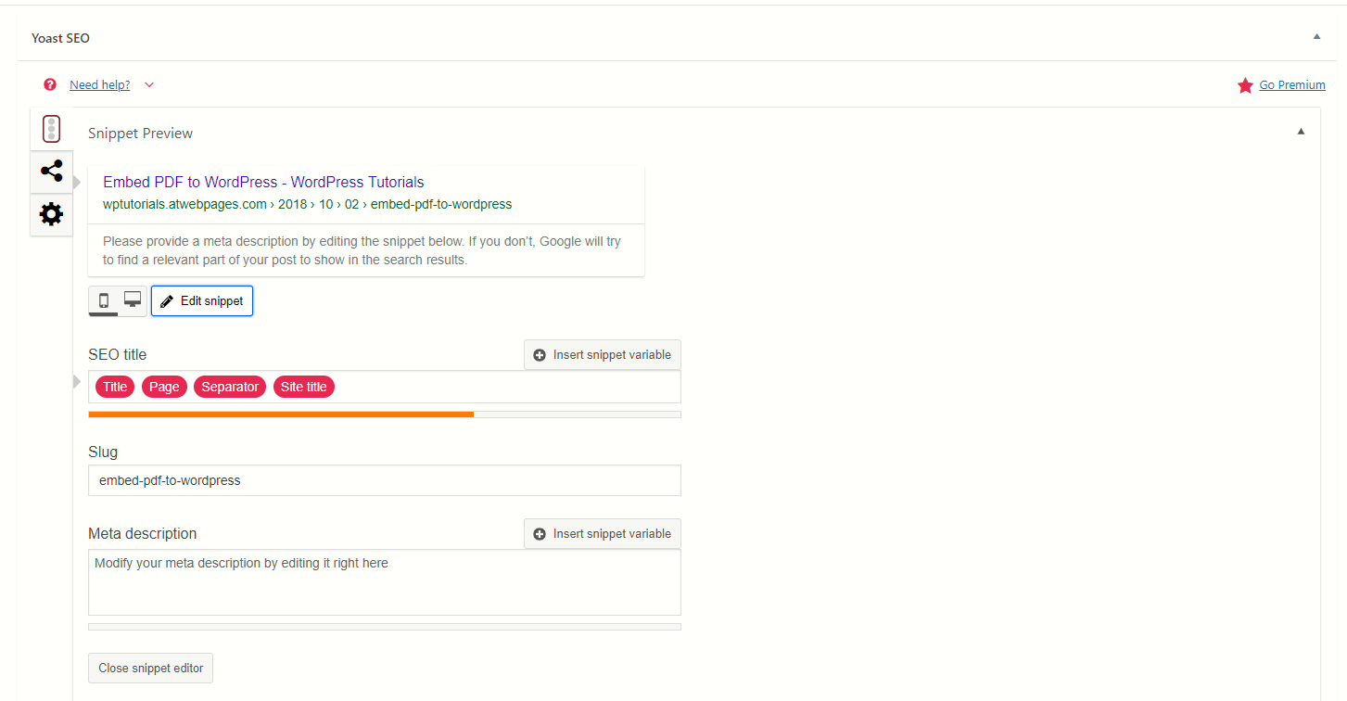Image resolution: width=1347 pixels, height=701 pixels.
Task: Close the snippet editor
Action: tap(150, 668)
